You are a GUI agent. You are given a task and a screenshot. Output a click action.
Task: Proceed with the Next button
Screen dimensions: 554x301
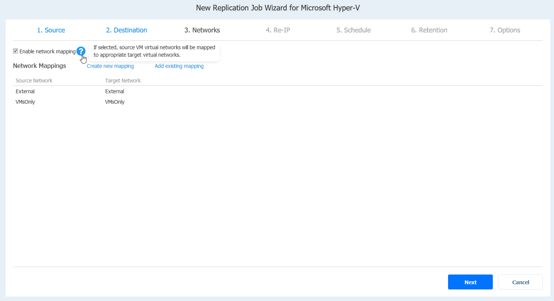point(470,282)
